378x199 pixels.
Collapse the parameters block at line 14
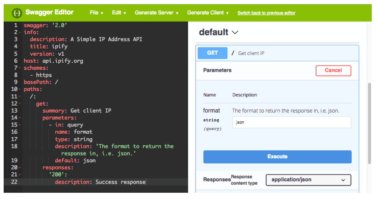pyautogui.click(x=20, y=118)
